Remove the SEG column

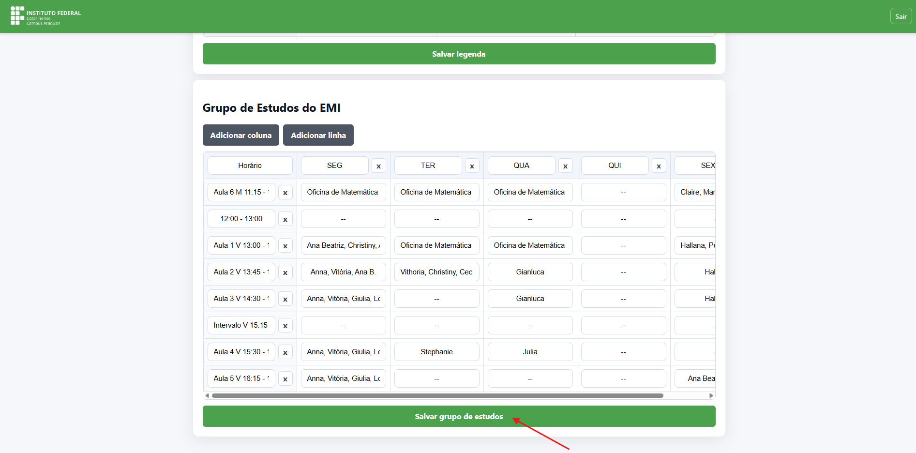(x=379, y=166)
